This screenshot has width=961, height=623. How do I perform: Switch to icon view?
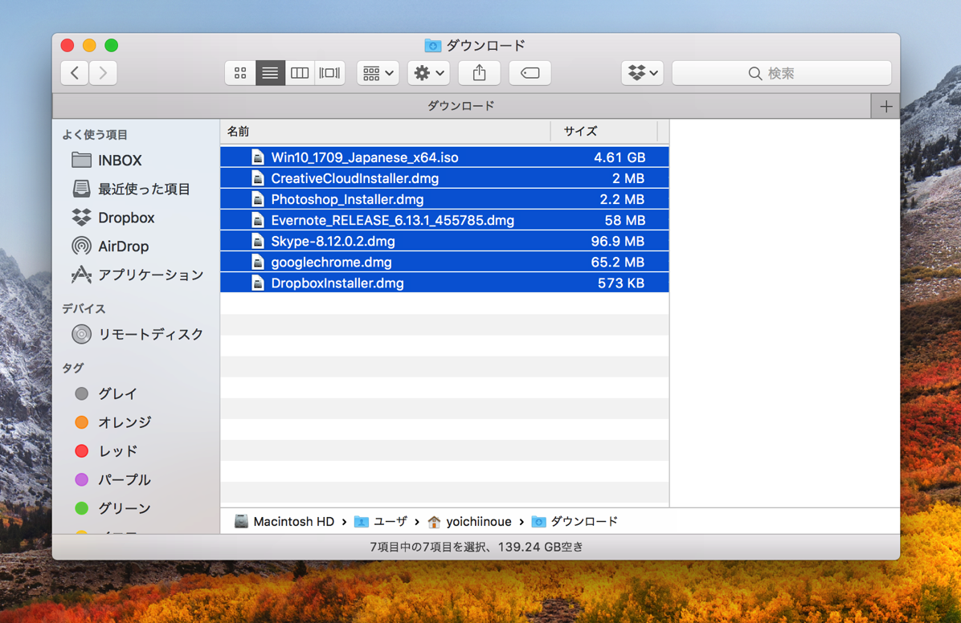point(240,73)
